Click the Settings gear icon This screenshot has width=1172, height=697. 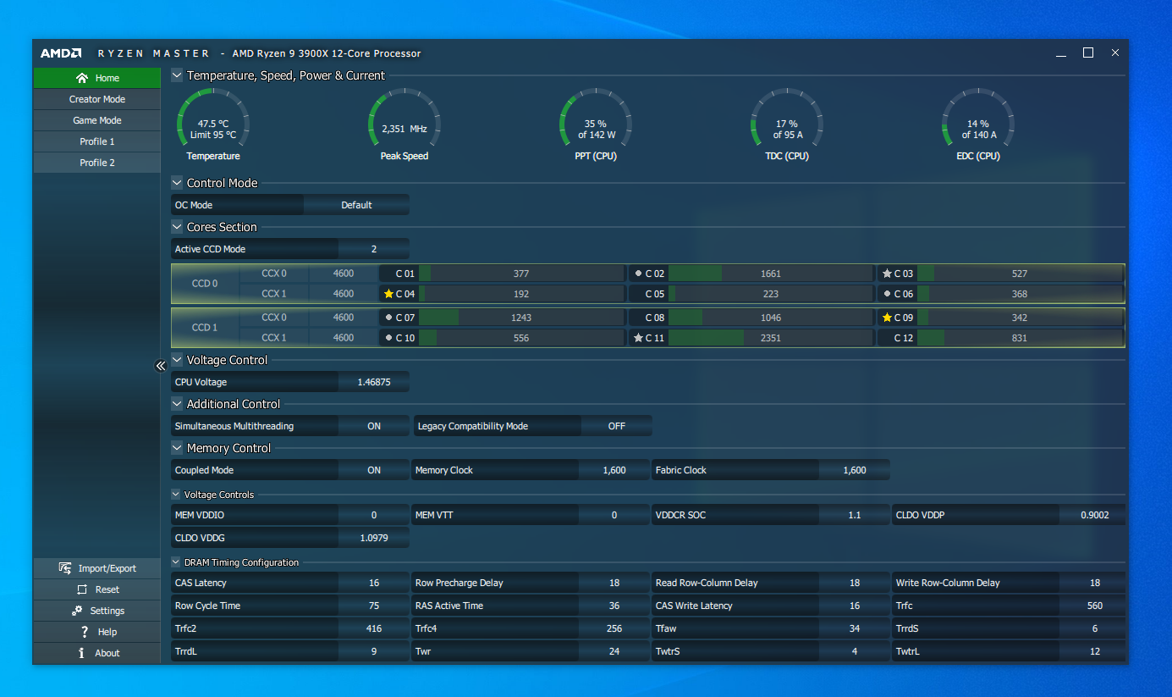[78, 611]
